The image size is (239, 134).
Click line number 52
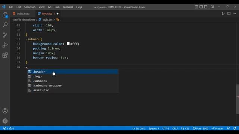tap(18, 39)
